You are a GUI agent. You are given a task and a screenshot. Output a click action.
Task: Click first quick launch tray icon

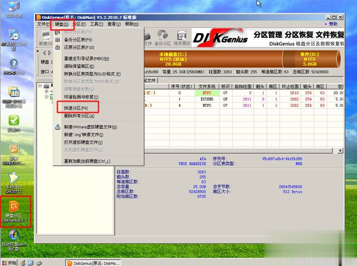[23, 263]
